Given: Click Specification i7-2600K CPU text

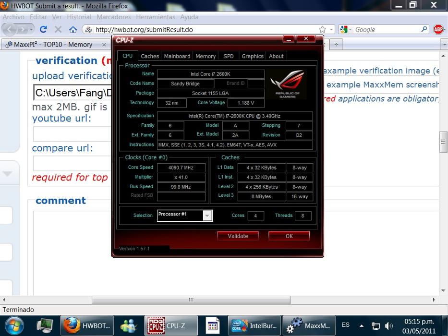Looking at the screenshot, I should pyautogui.click(x=234, y=116).
